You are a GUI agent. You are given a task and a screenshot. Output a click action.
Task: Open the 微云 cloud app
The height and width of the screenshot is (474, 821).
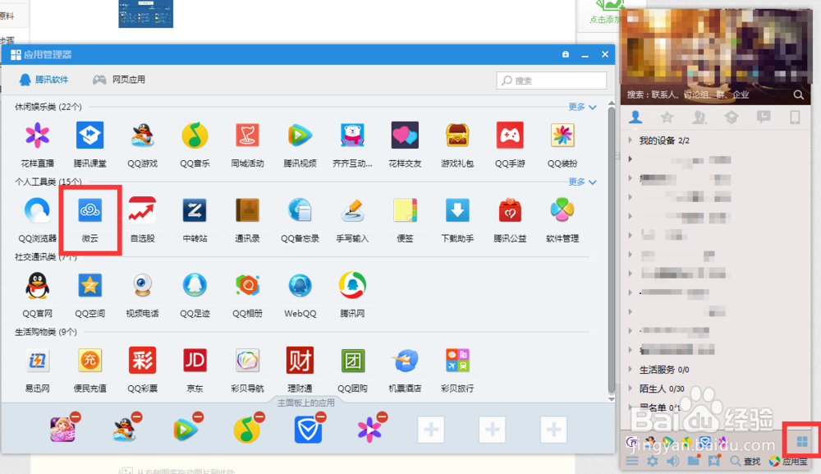pyautogui.click(x=90, y=210)
